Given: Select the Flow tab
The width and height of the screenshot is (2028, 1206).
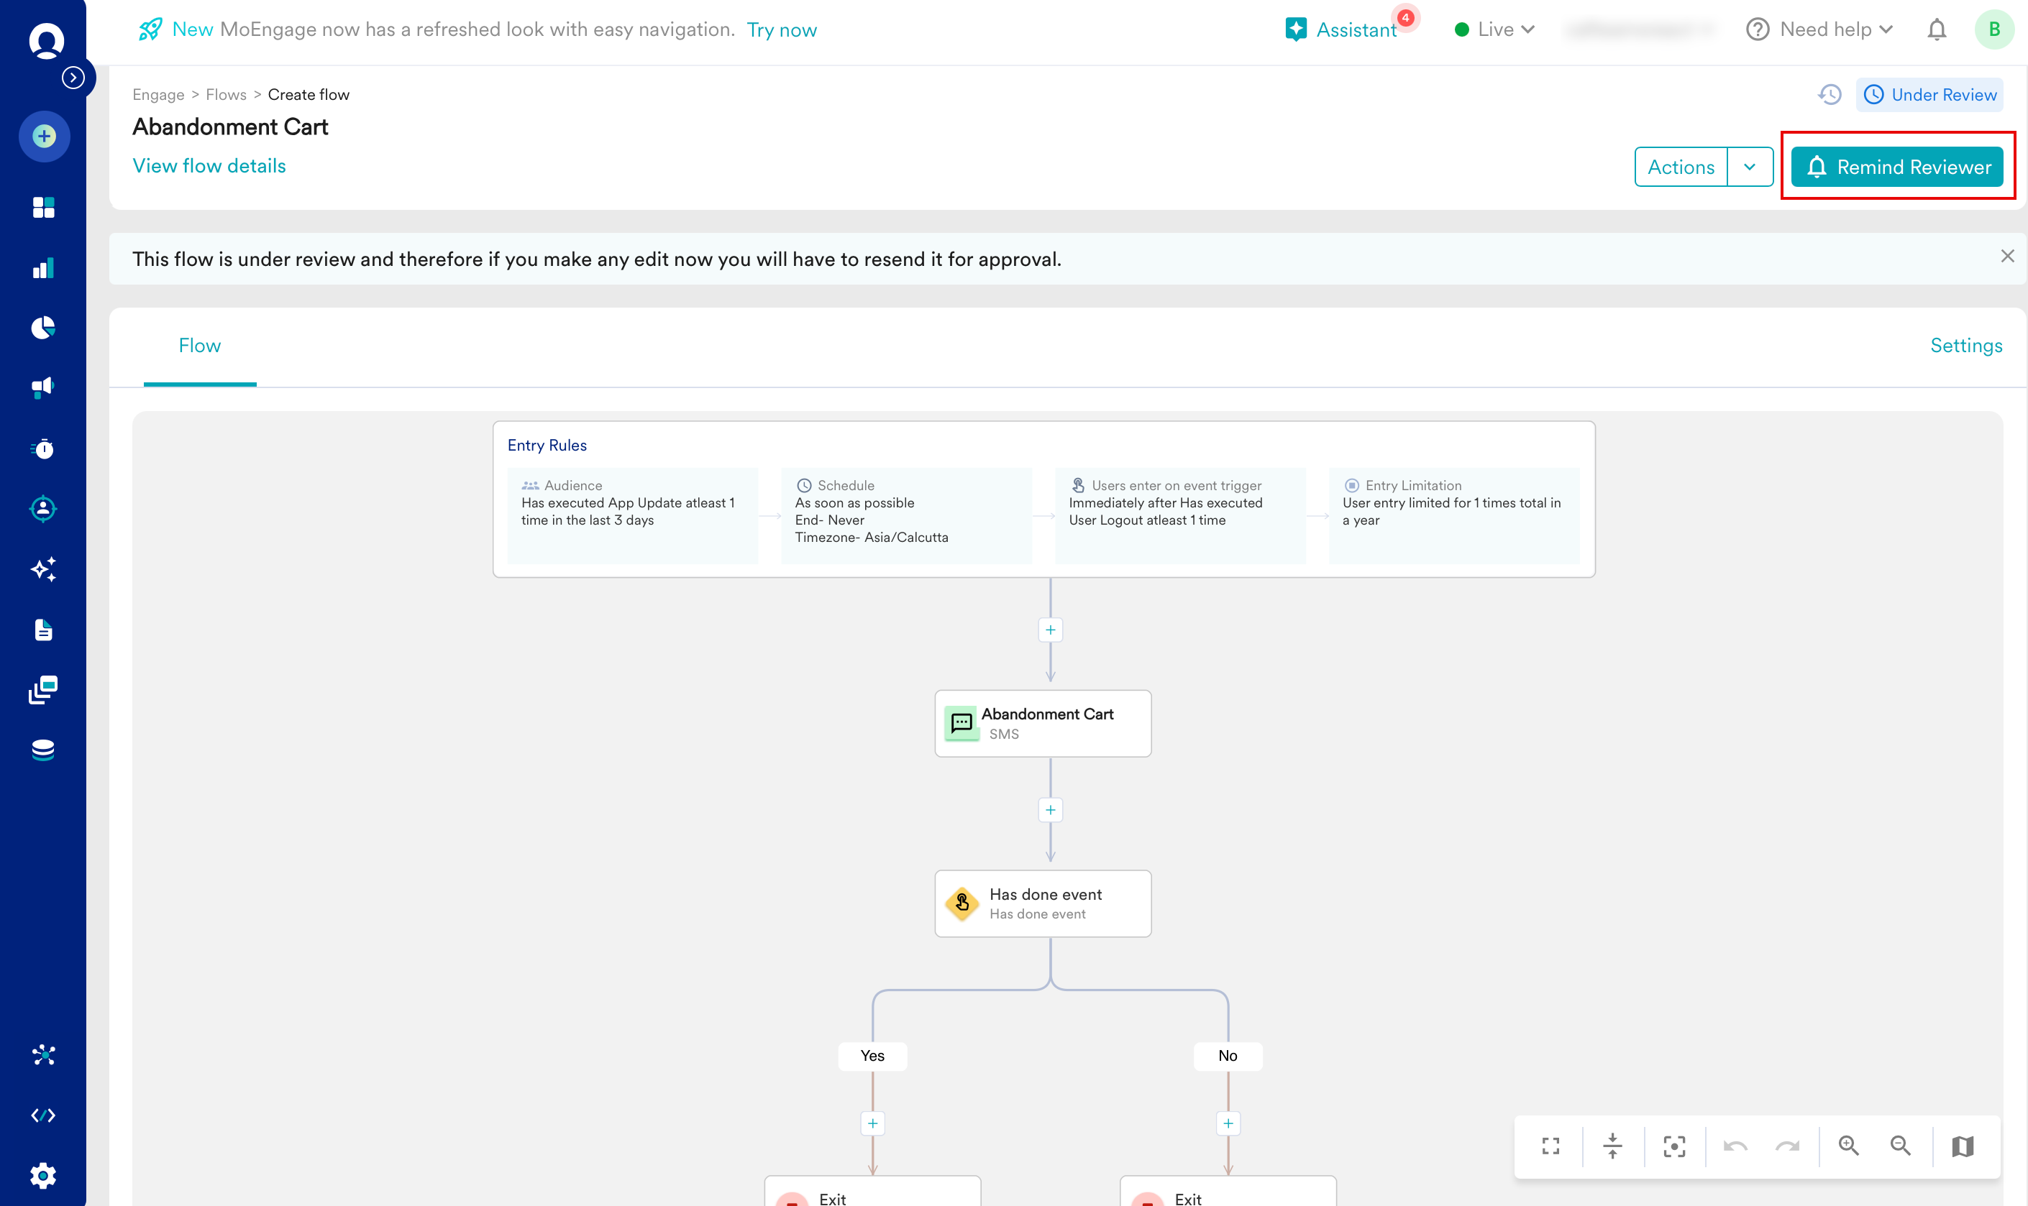Looking at the screenshot, I should [199, 346].
